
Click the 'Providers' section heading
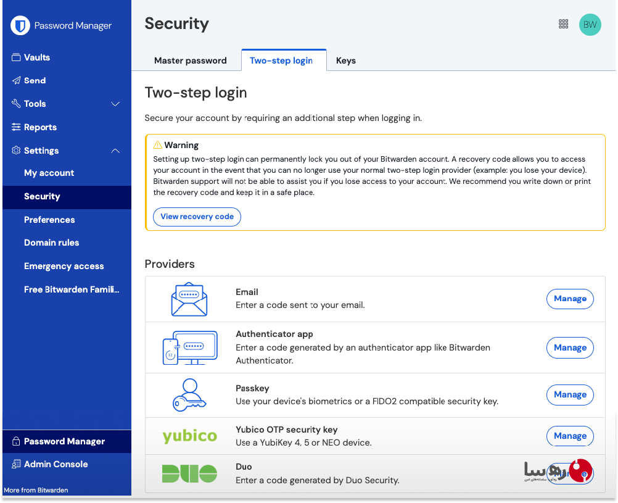[x=170, y=264]
